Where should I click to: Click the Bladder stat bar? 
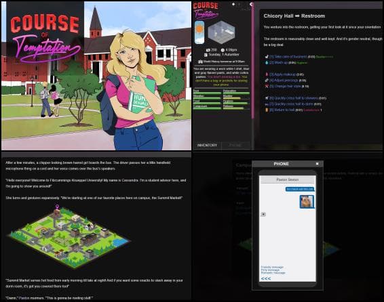236,98
